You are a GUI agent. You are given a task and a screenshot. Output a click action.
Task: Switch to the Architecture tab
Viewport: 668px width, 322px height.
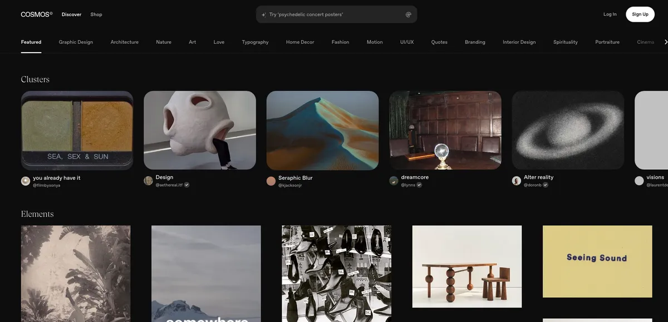[x=125, y=42]
